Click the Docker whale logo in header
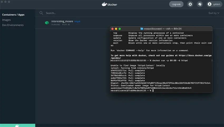The height and width of the screenshot is (127, 224). pyautogui.click(x=109, y=4)
